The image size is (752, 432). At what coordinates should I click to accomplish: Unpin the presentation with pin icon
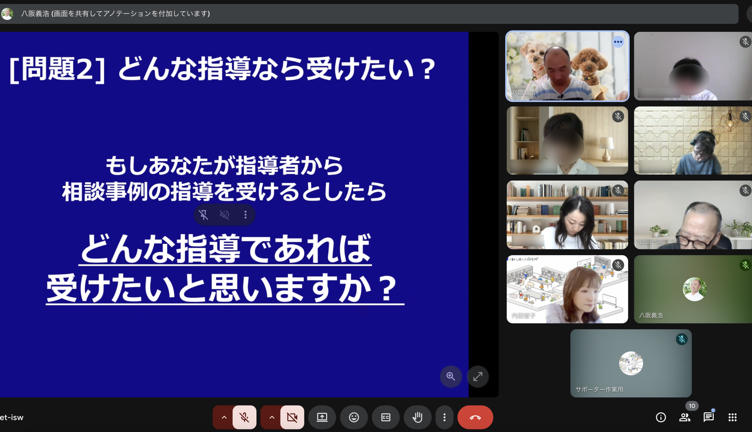tap(204, 214)
